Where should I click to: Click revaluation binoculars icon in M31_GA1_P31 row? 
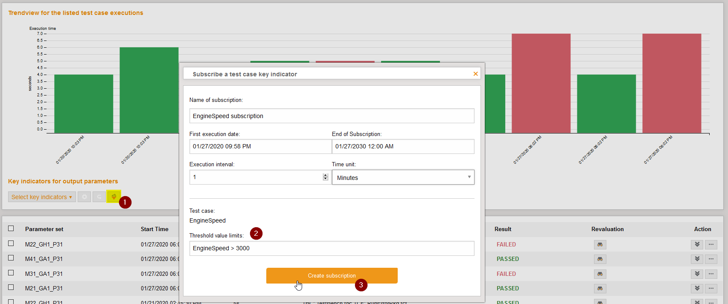point(600,274)
